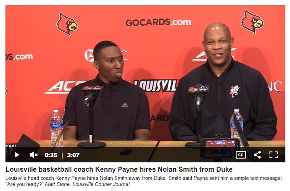290x191 pixels.
Task: Click the 0:35 elapsed time display
Action: click(51, 155)
